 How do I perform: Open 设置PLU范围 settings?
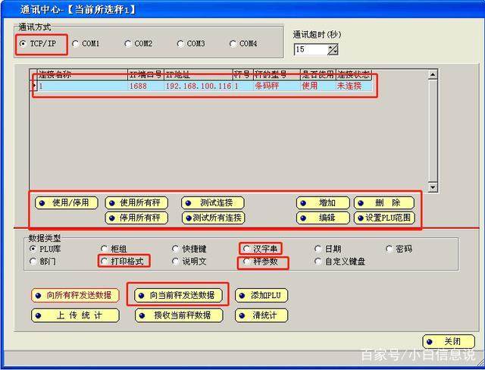pos(384,218)
